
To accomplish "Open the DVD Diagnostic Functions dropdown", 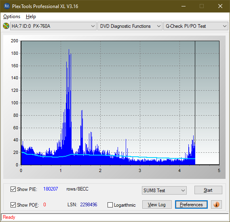I will click(130, 26).
